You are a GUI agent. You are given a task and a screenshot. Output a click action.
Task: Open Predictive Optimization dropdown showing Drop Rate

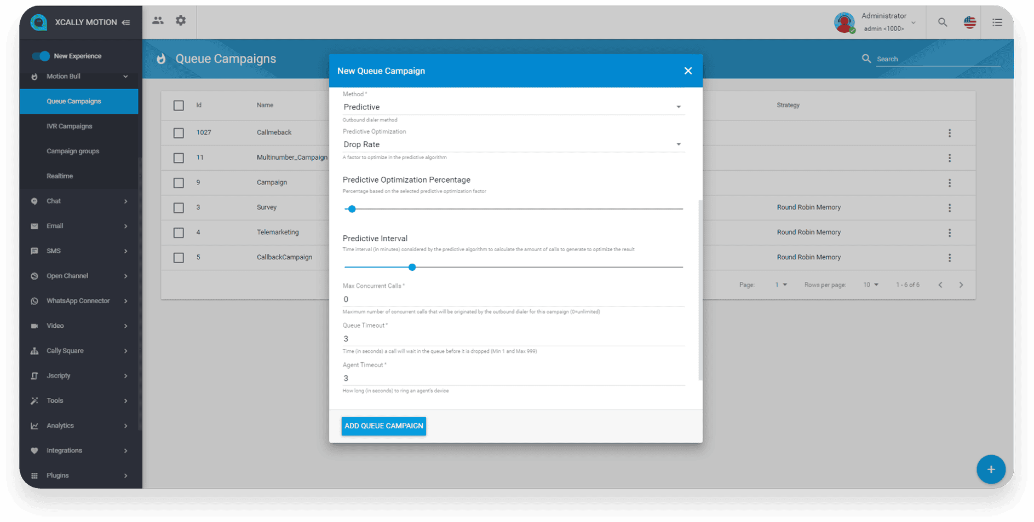point(513,144)
